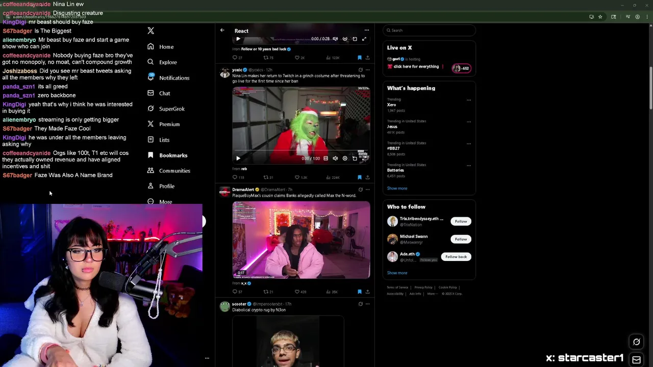Click the X logo in the sidebar
This screenshot has width=653, height=367.
click(x=150, y=31)
